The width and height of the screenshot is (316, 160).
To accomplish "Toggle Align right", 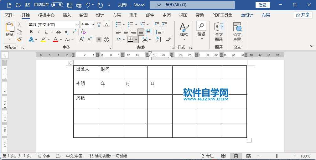I will (133, 32).
